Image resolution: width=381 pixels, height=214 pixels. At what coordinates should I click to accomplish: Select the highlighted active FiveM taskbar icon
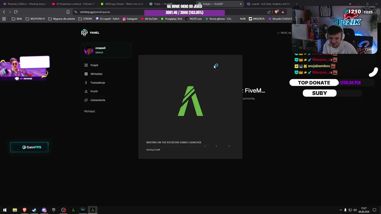tap(93, 210)
